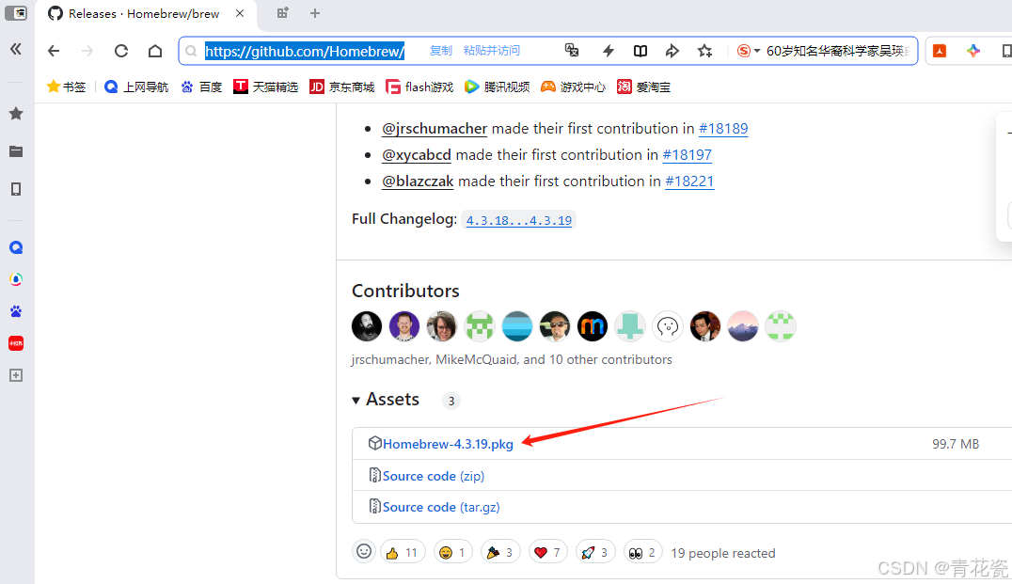This screenshot has width=1012, height=584.
Task: Click the 99.7 MB file size text
Action: point(956,444)
